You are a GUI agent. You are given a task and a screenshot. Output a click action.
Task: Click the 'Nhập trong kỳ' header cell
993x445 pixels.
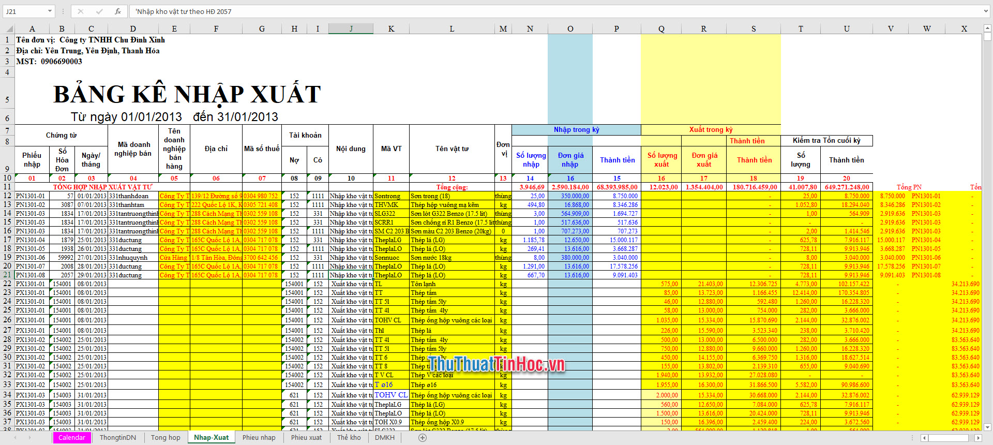(x=576, y=130)
